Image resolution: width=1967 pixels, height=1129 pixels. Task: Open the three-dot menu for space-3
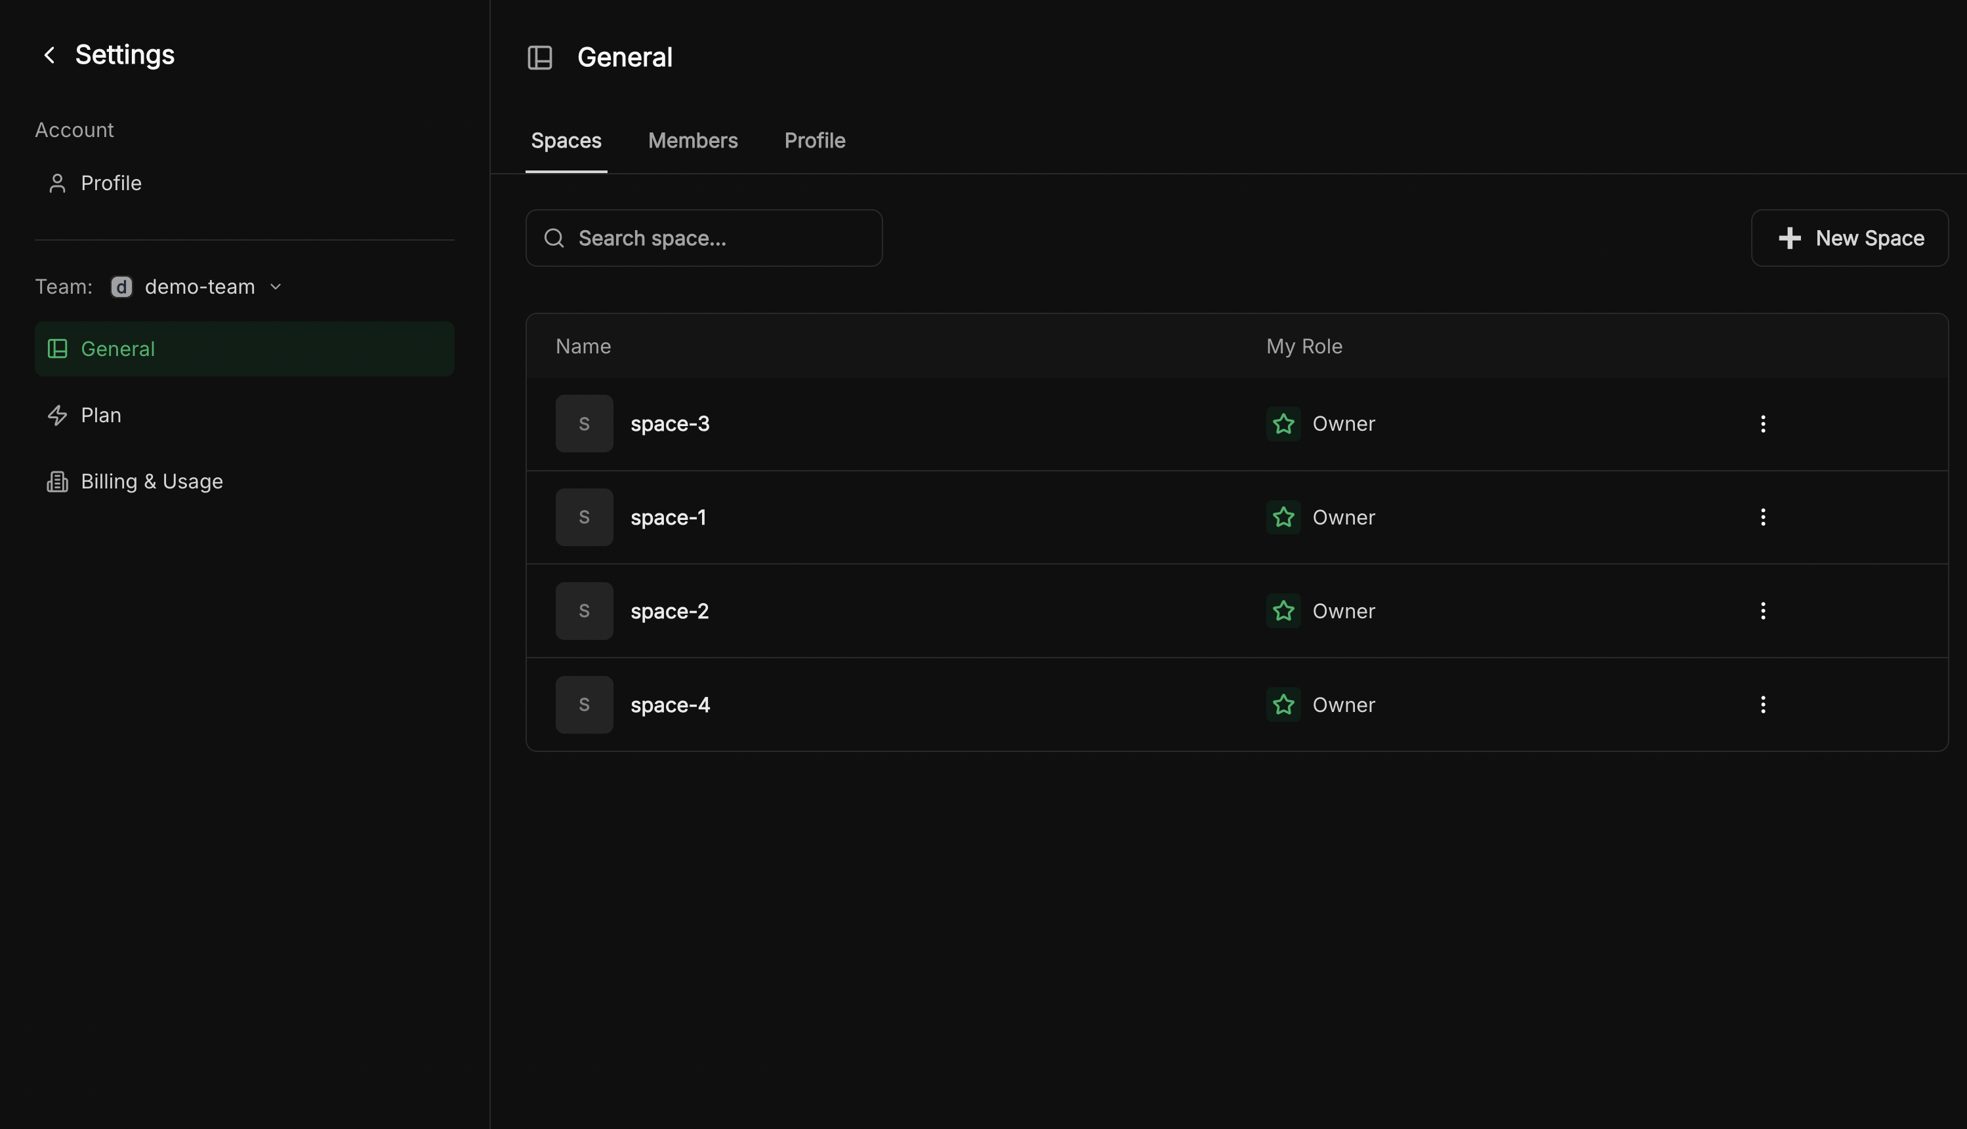[1762, 424]
